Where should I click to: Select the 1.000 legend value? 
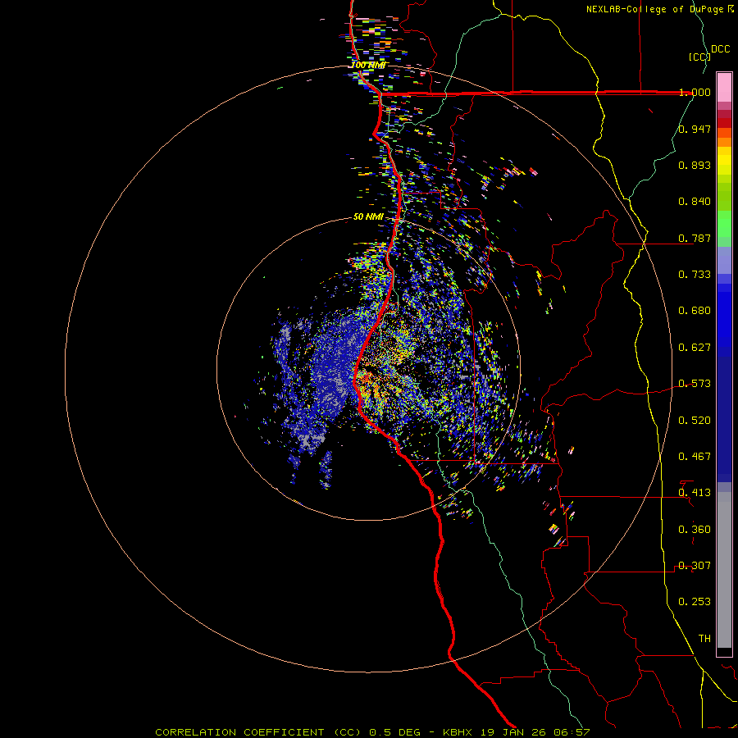695,92
